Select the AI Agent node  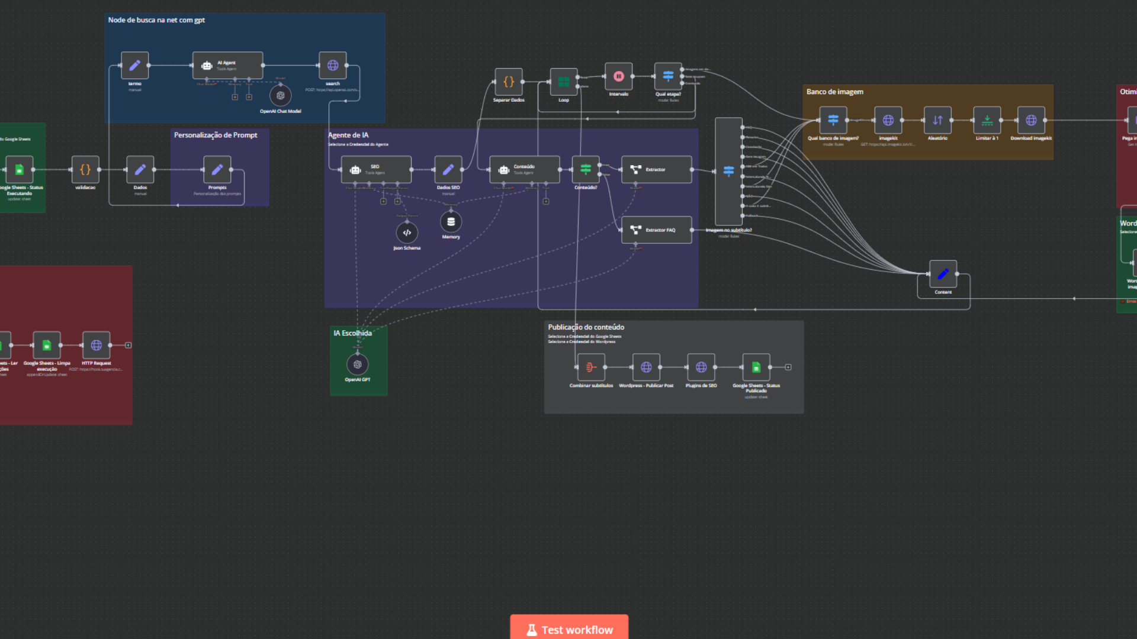coord(227,66)
